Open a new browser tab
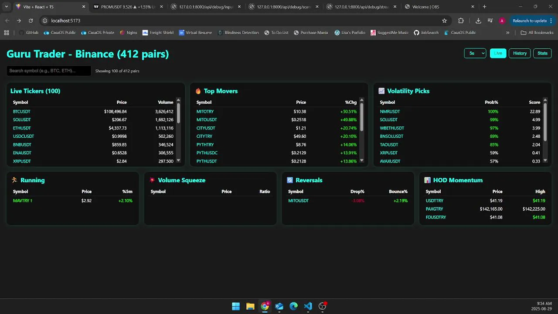This screenshot has height=314, width=558. pyautogui.click(x=484, y=7)
